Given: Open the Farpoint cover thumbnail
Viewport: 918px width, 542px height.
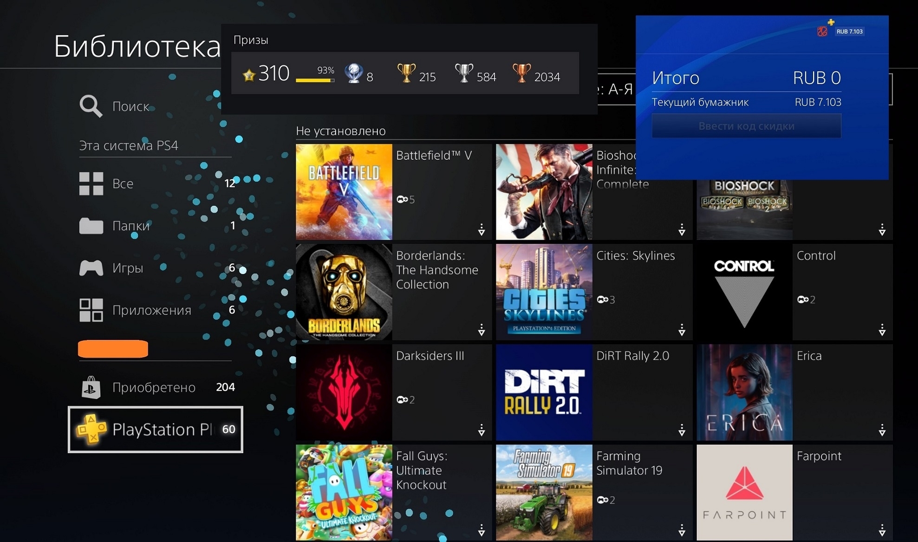Looking at the screenshot, I should pos(744,492).
